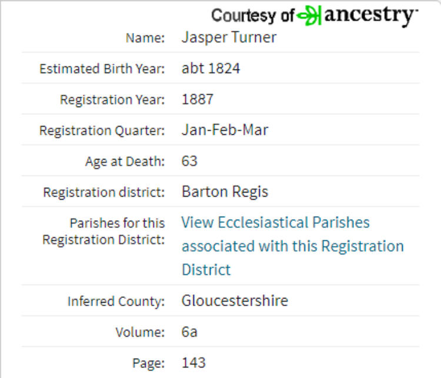
Task: Click the volume value 6a
Action: pyautogui.click(x=189, y=332)
